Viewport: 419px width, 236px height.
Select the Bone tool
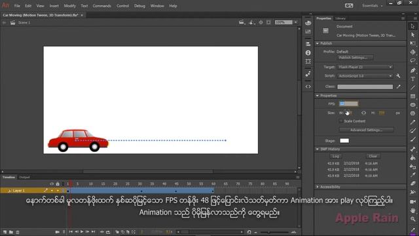tap(412, 149)
